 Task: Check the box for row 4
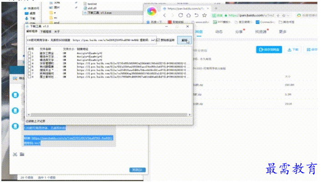click(30, 63)
